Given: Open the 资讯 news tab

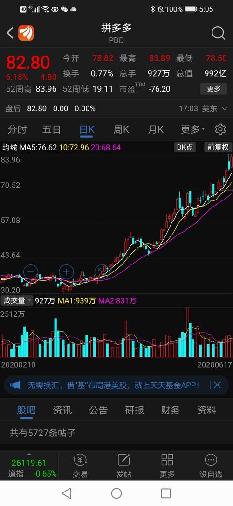Looking at the screenshot, I should 62,410.
